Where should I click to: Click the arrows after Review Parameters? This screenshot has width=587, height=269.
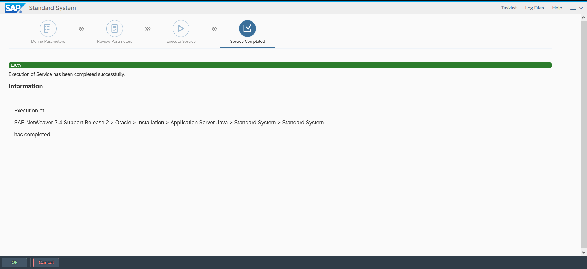[x=148, y=29]
